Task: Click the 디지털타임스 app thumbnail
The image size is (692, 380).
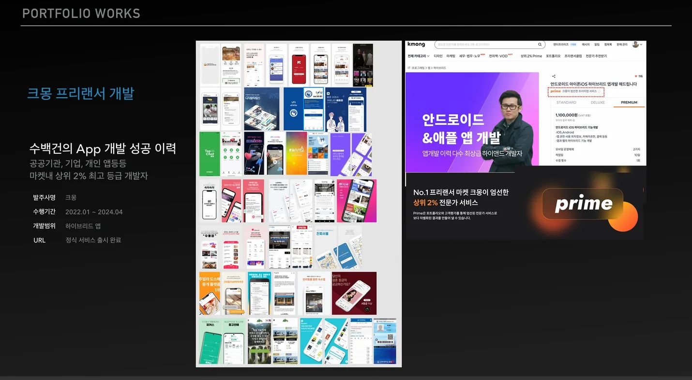Action: pos(262,109)
